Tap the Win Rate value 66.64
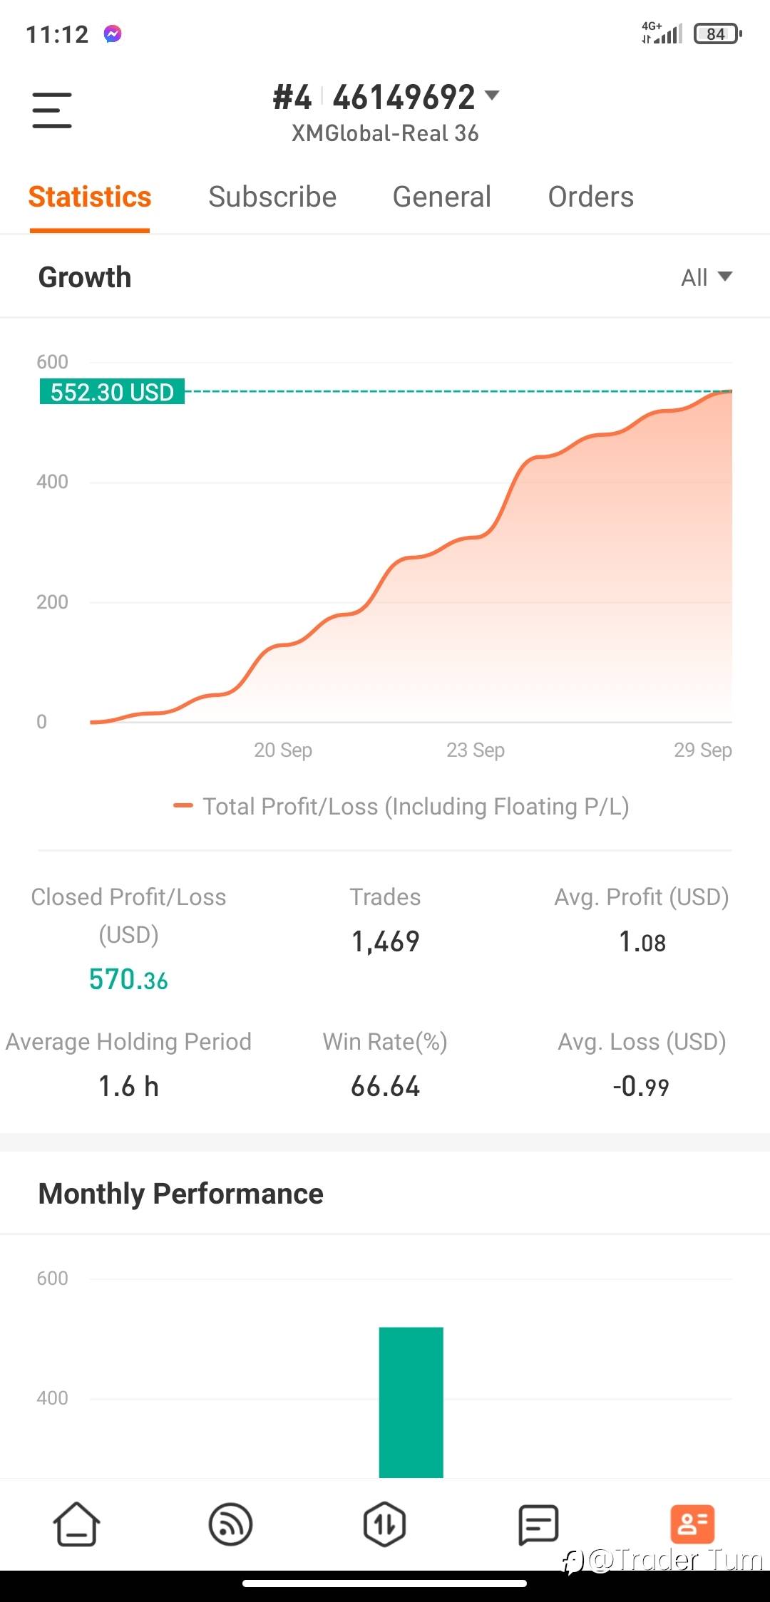The width and height of the screenshot is (770, 1602). pyautogui.click(x=385, y=1086)
